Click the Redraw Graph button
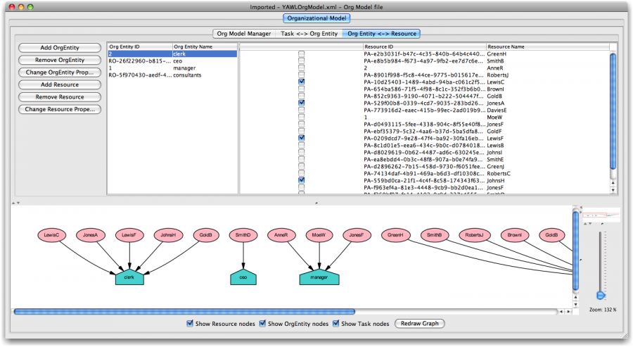Image resolution: width=633 pixels, height=347 pixels. tap(419, 324)
